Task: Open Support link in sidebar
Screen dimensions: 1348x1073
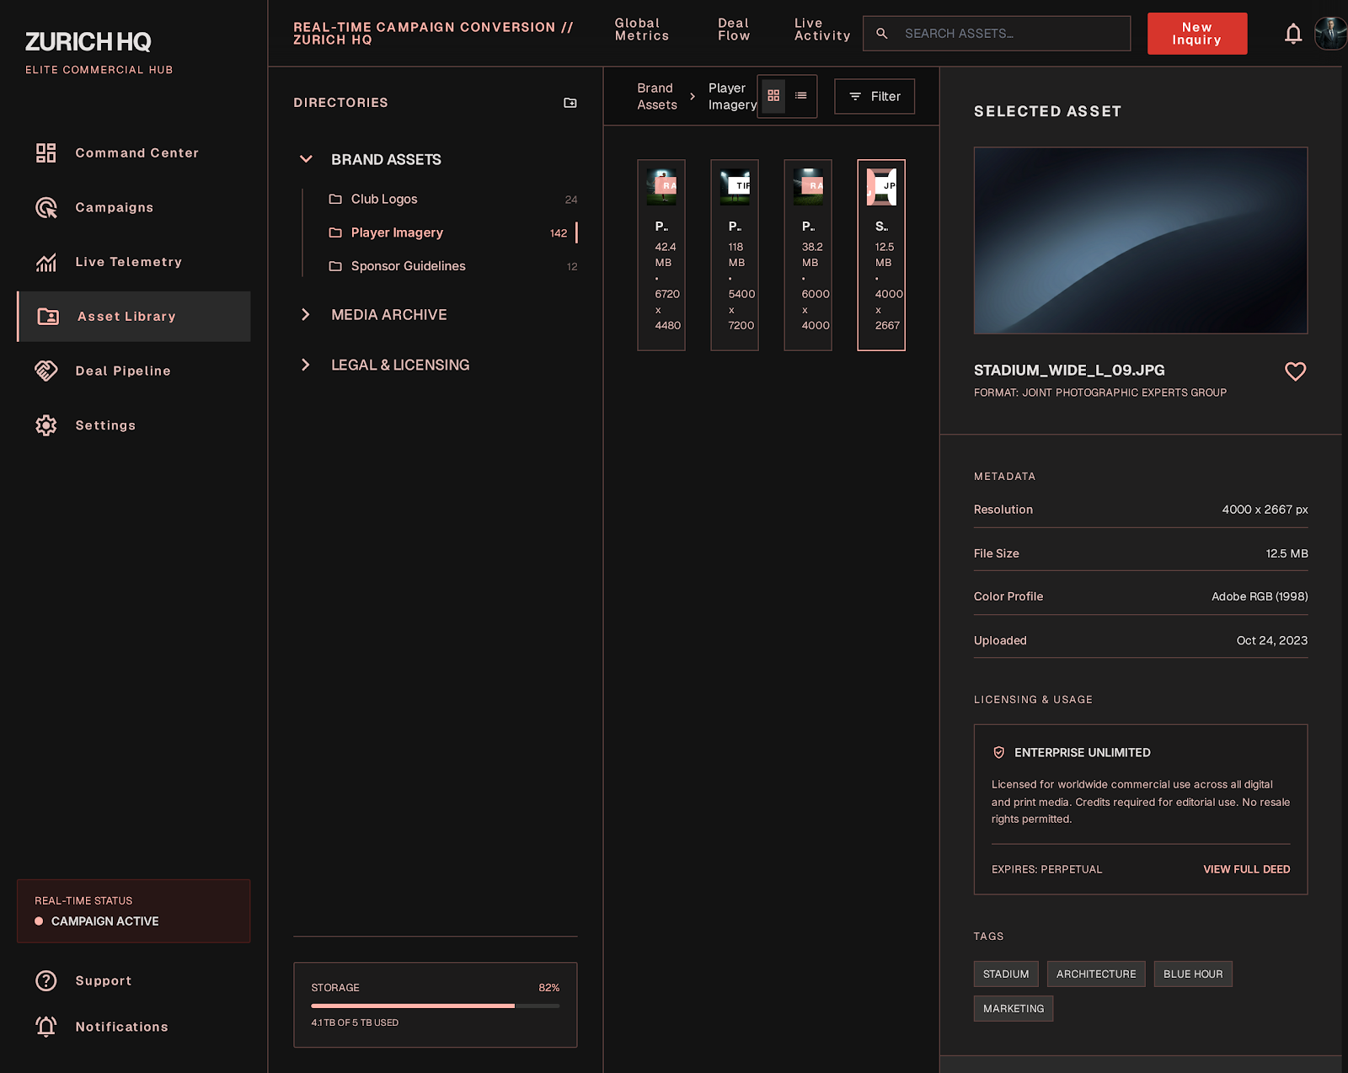Action: pos(134,980)
